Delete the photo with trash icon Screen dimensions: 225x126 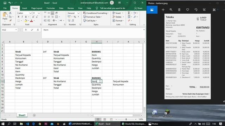(x=179, y=10)
